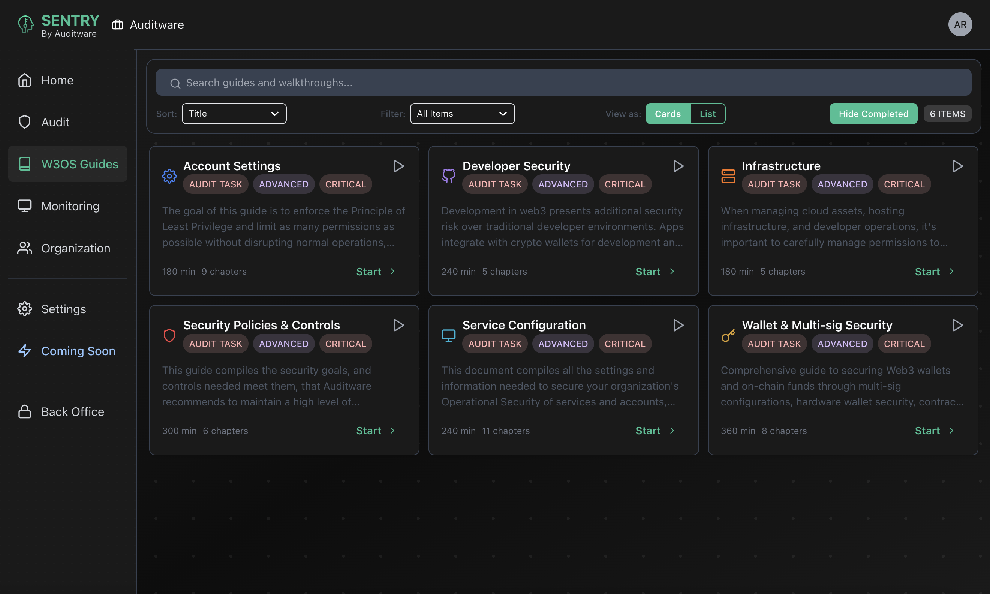Go to Home in sidebar
Screen dimensions: 990x594
coord(67,80)
